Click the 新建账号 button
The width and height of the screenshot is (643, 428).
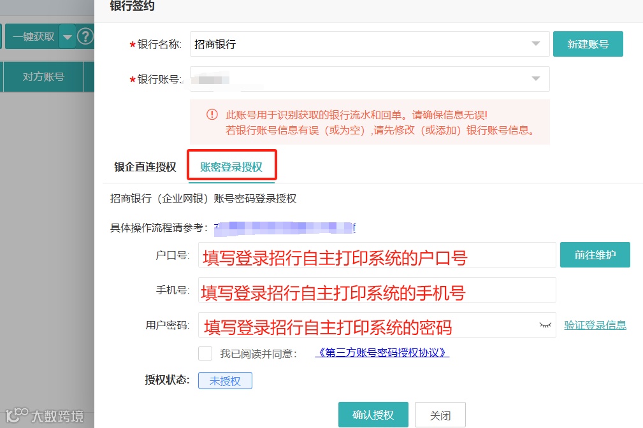pyautogui.click(x=588, y=44)
